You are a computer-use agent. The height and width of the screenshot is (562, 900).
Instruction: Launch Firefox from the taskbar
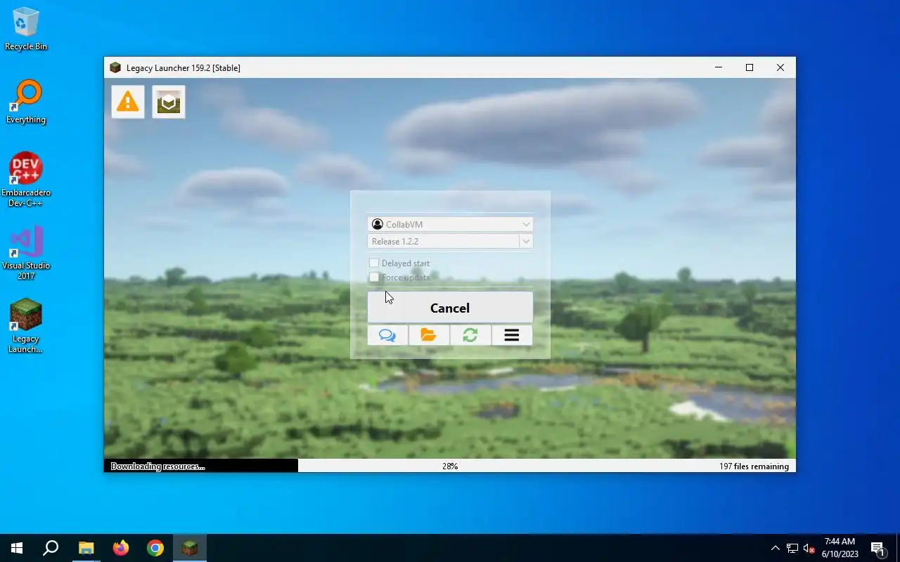point(121,548)
